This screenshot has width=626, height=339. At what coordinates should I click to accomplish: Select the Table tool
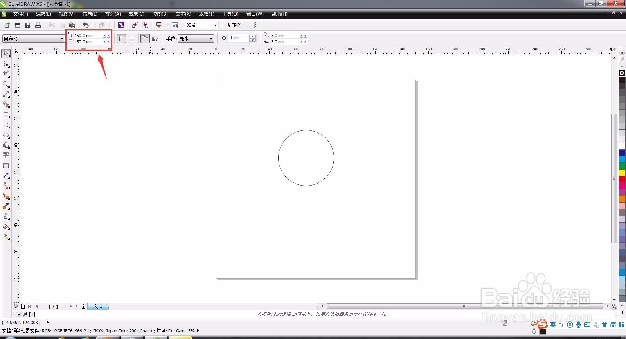[x=6, y=166]
